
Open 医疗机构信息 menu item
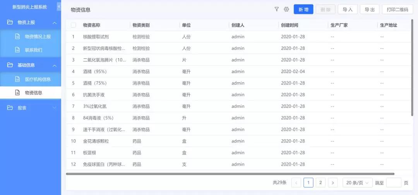pyautogui.click(x=31, y=79)
